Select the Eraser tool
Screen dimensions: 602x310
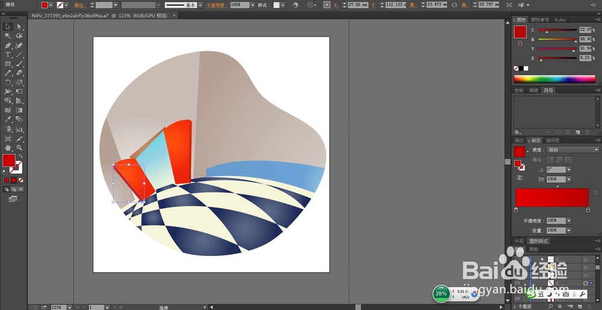[19, 73]
